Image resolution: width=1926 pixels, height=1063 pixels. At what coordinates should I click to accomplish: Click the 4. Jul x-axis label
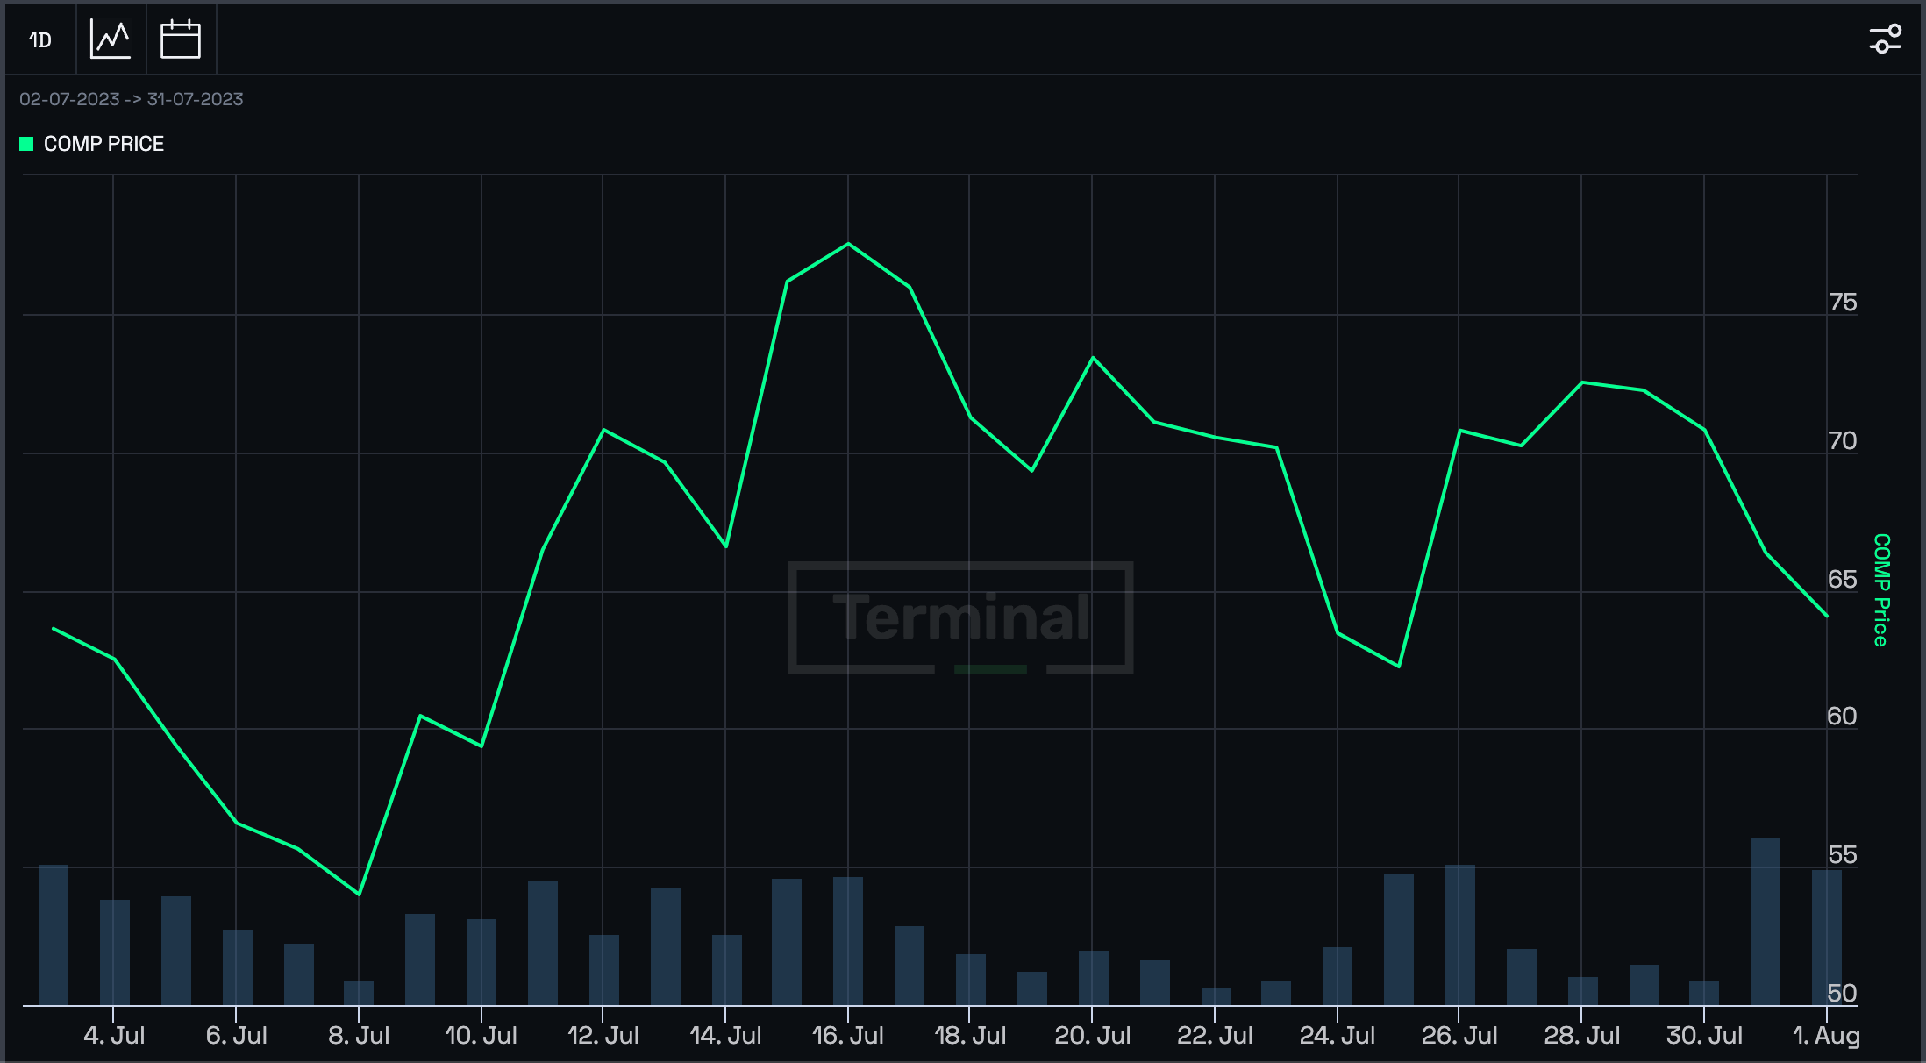tap(114, 1036)
